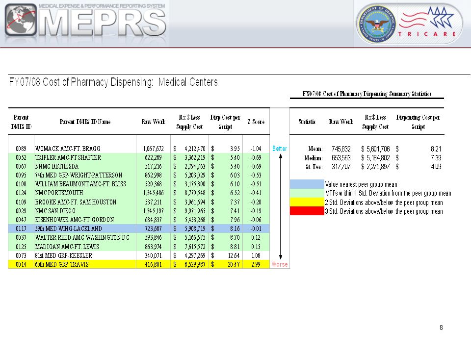Viewport: 471px width, 353px height.
Task: Select the BROOKE AMC-FT. SAM HOUSTON row name
Action: click(76, 202)
